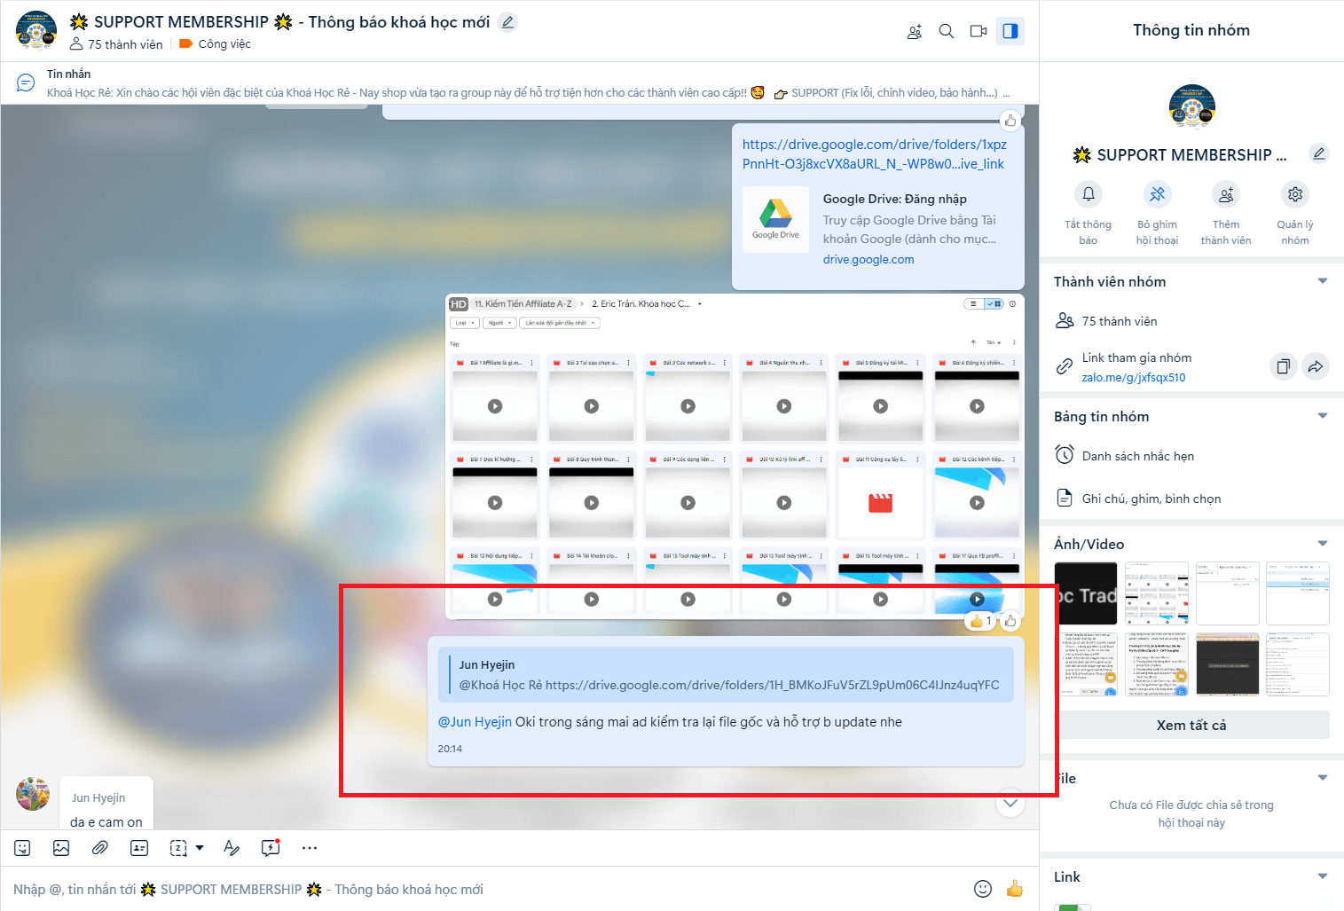This screenshot has width=1344, height=911.
Task: Toggle the group info side panel
Action: click(1010, 31)
